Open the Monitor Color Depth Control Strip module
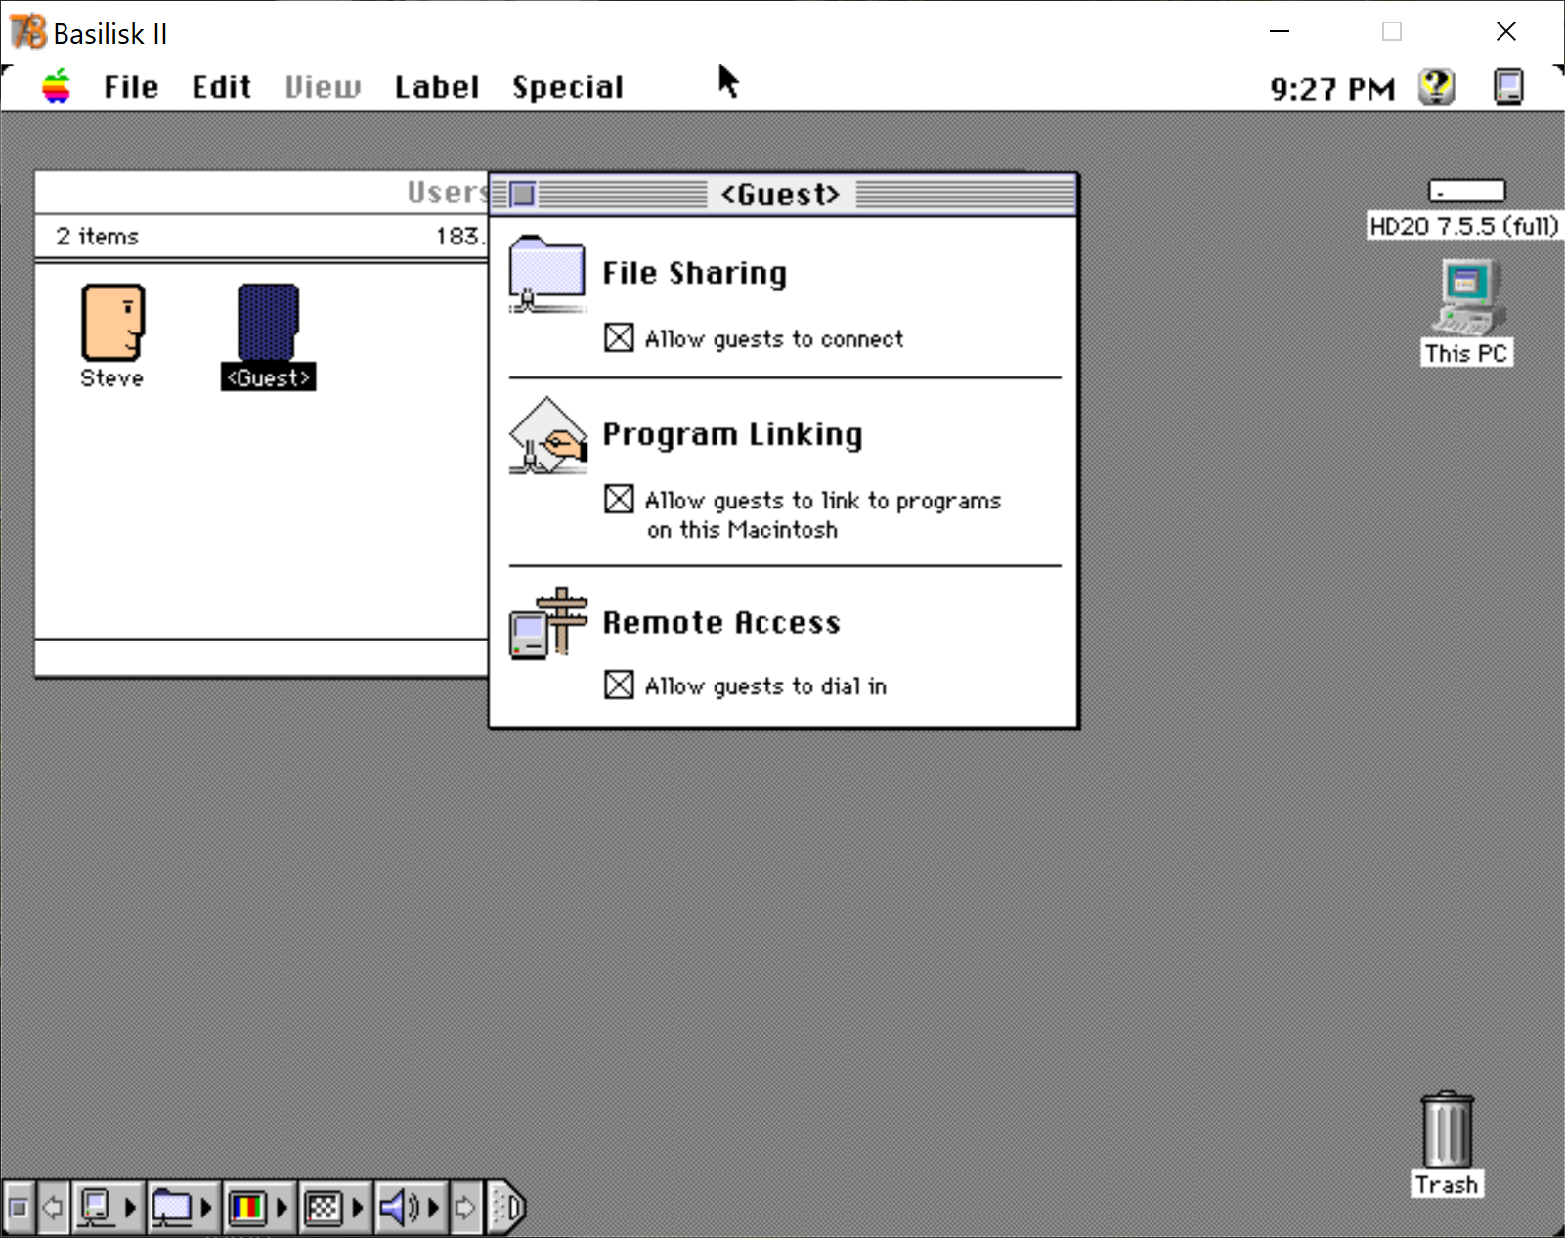 [258, 1208]
